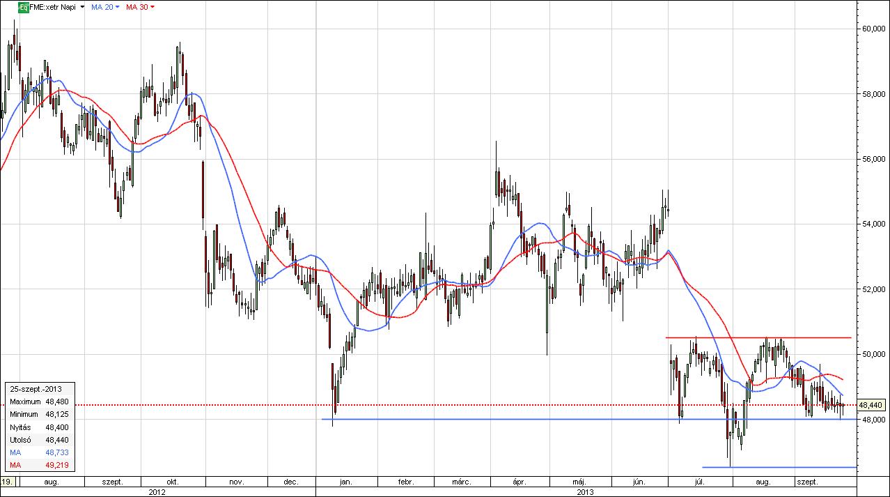Click the red MA 49,219 value row

click(38, 465)
